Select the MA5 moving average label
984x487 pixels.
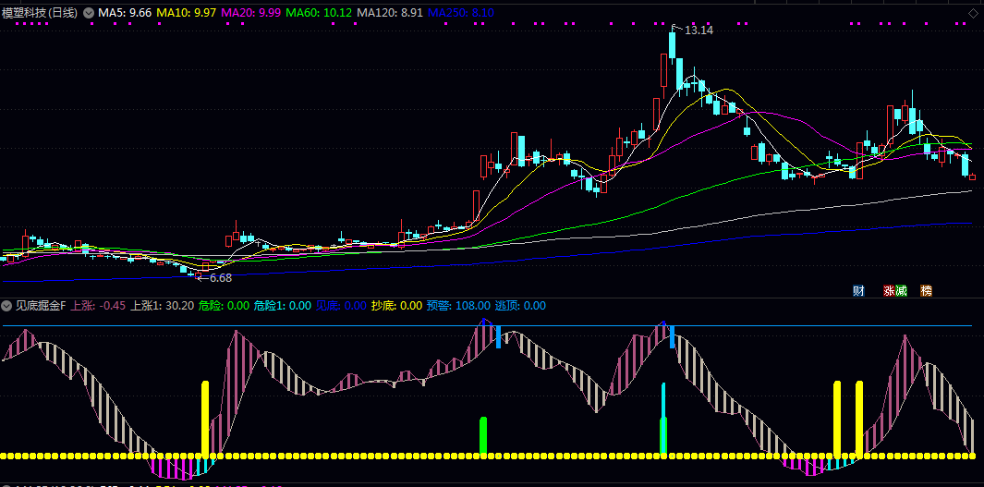(x=125, y=13)
